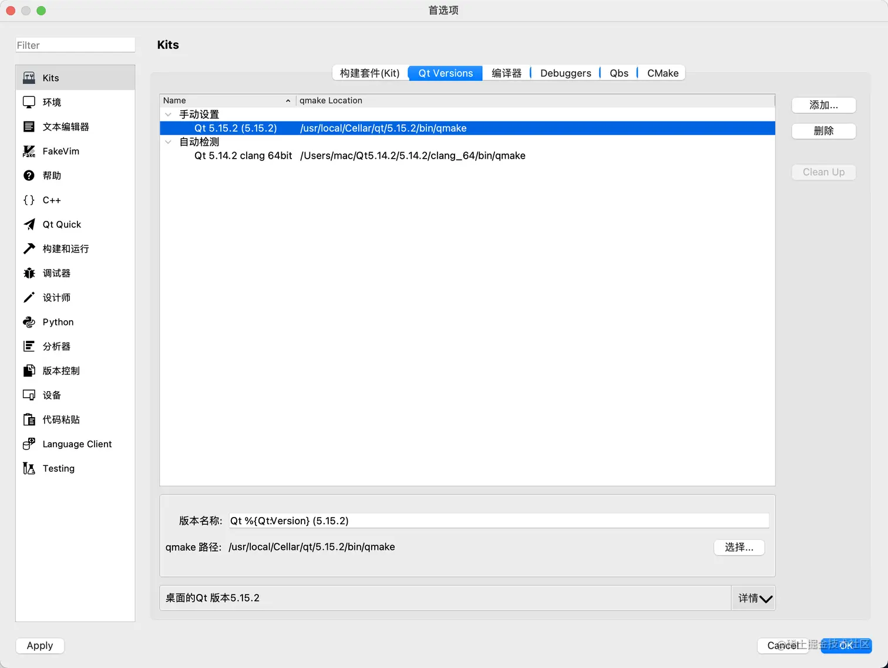Screen dimensions: 888x668
Task: Click the Python logo icon
Action: click(29, 322)
